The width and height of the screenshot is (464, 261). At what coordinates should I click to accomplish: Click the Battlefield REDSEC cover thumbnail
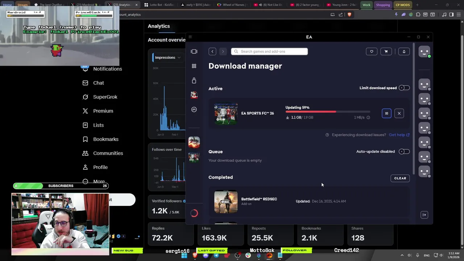(x=226, y=202)
